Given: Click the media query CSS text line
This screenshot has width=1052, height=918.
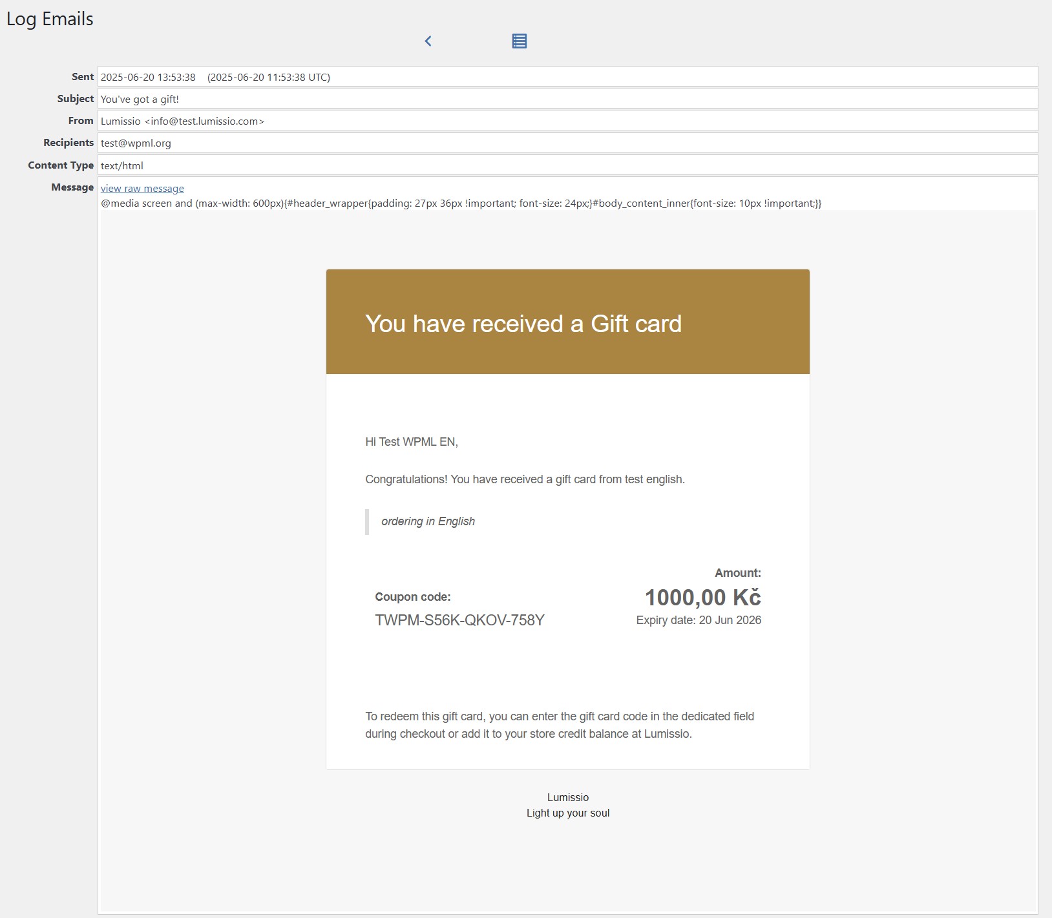Looking at the screenshot, I should 461,203.
